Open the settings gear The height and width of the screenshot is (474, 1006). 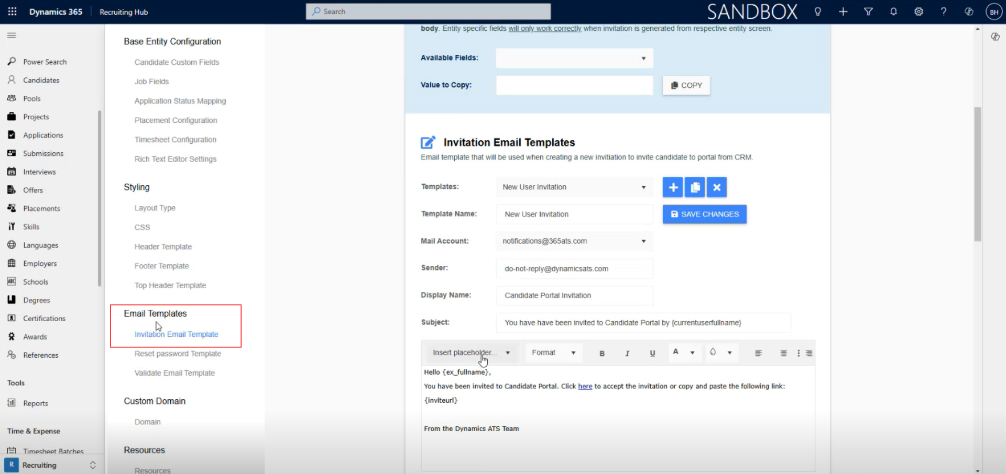pyautogui.click(x=918, y=12)
